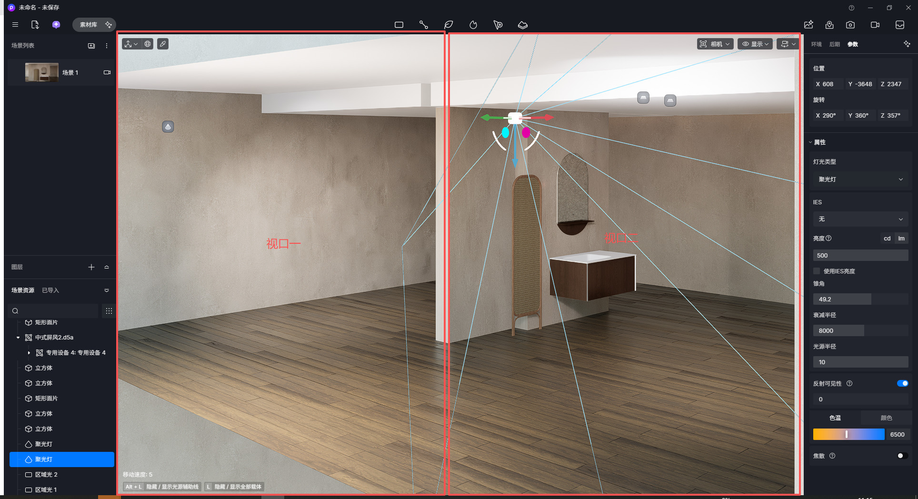Switch to the 环境 tab

point(817,44)
